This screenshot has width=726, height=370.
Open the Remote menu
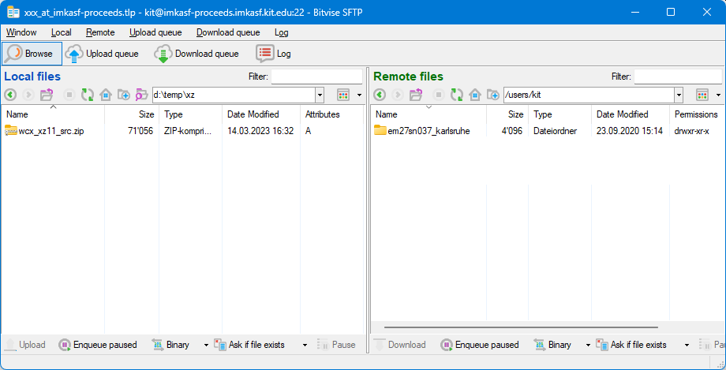coord(100,32)
